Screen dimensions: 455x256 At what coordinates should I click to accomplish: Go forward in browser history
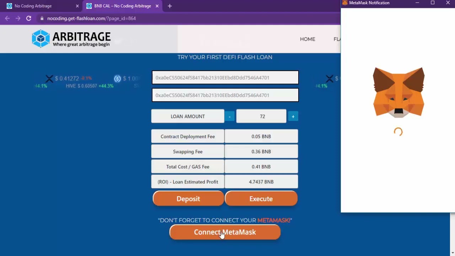(x=18, y=18)
